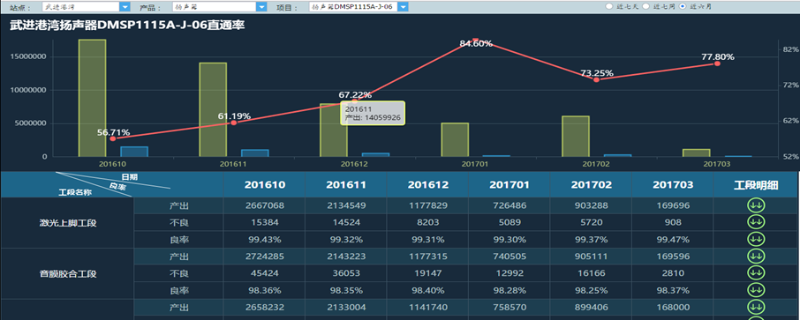Viewport: 800px width, 320px height.
Task: Click the blue bar for 201612
Action: tap(376, 154)
